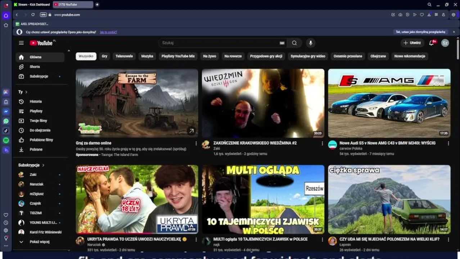The image size is (460, 259).
Task: Open the Opera sidebar history clock
Action: coord(6,223)
